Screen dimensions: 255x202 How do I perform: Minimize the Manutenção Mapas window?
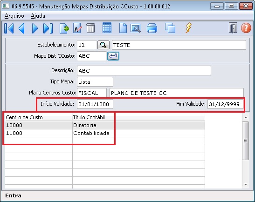(x=217, y=7)
